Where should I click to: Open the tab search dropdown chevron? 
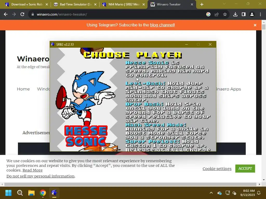click(224, 4)
